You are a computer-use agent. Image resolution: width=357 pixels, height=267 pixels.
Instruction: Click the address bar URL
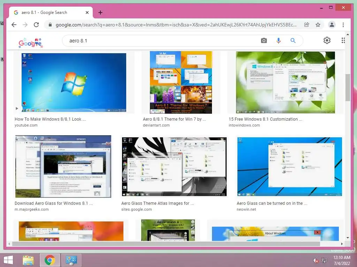click(176, 25)
